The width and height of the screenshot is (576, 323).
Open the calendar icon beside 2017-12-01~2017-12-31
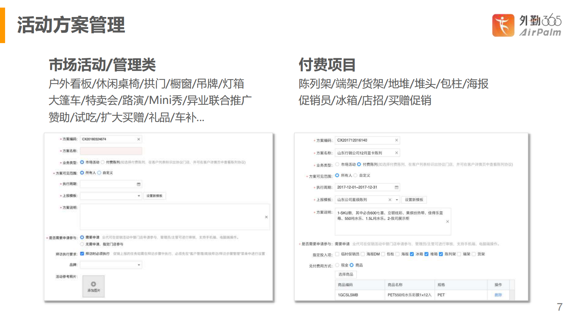(396, 187)
